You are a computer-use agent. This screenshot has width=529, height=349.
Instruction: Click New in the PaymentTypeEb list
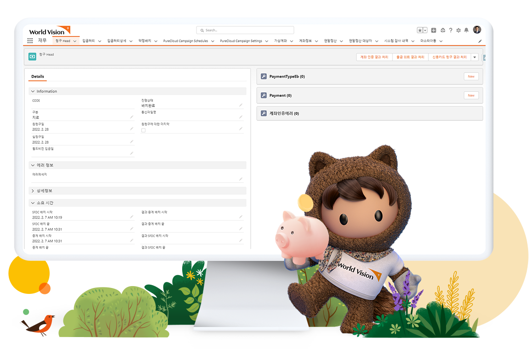[x=471, y=77]
